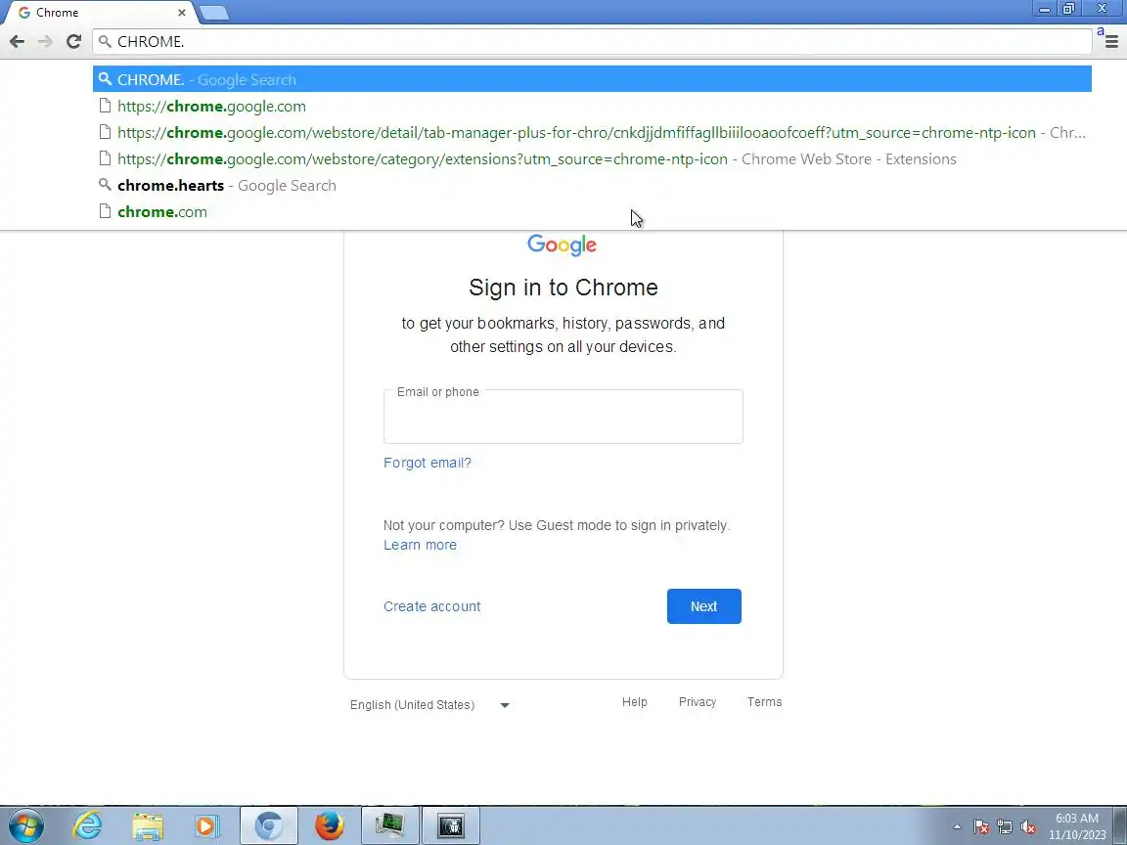
Task: Launch Firefox from the taskbar
Action: tap(329, 825)
